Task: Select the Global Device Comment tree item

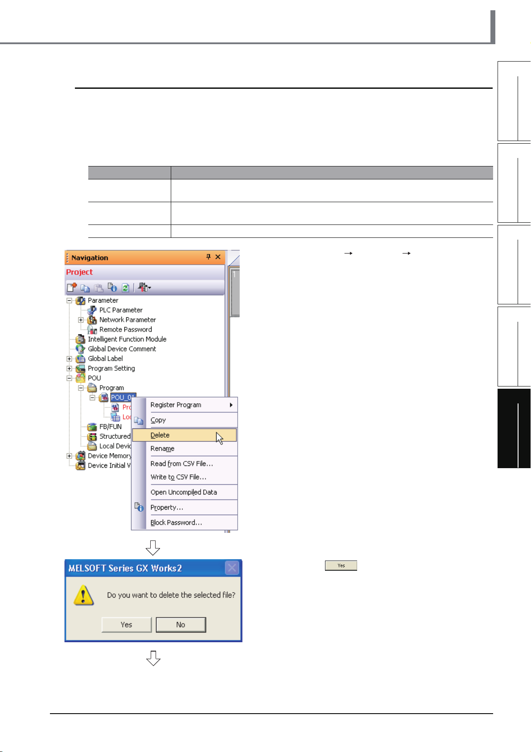Action: pyautogui.click(x=122, y=349)
